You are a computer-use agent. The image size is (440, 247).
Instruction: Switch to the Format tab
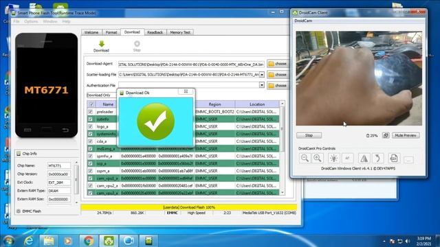tap(111, 32)
